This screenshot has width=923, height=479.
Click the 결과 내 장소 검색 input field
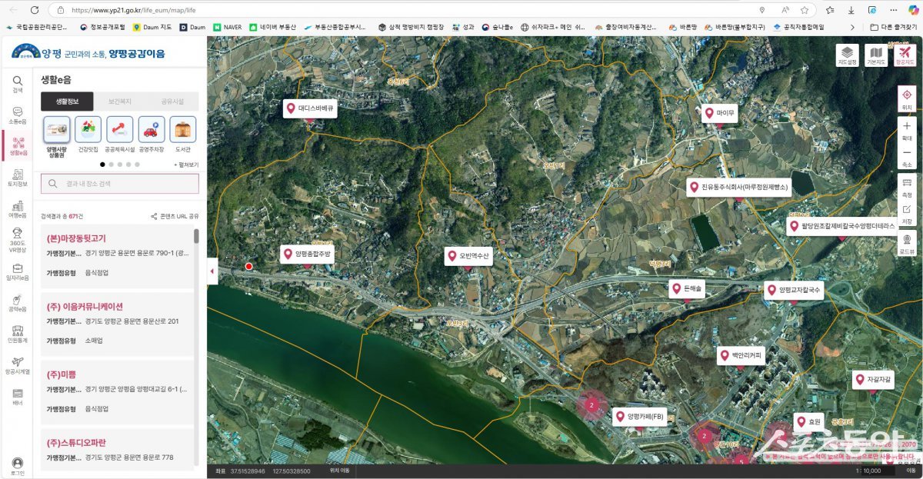[x=119, y=184]
